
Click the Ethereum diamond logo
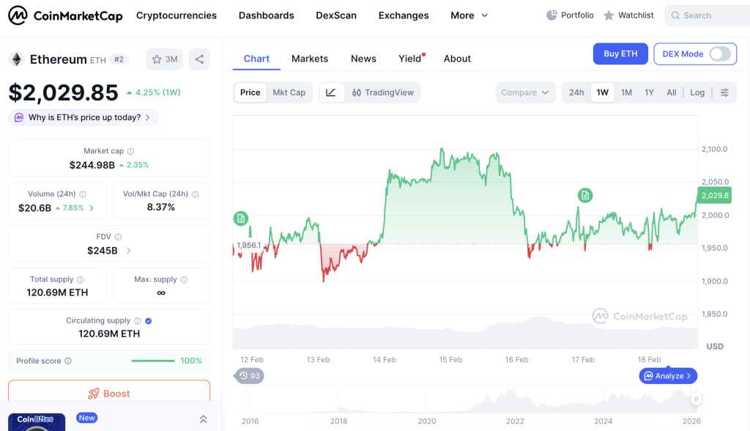[17, 59]
